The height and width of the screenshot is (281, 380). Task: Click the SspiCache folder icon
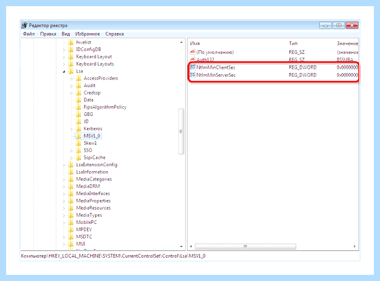coord(78,158)
